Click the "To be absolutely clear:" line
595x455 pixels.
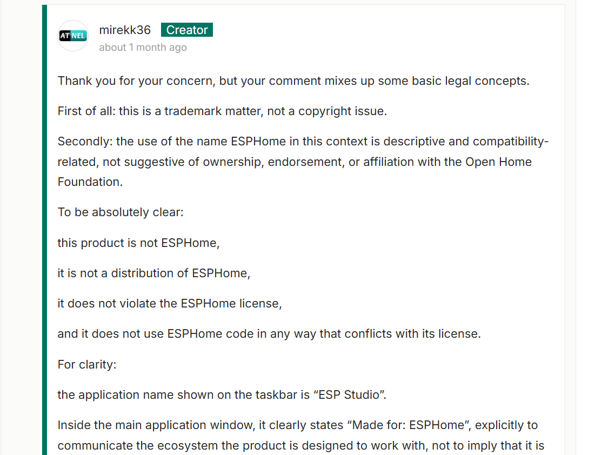point(121,212)
